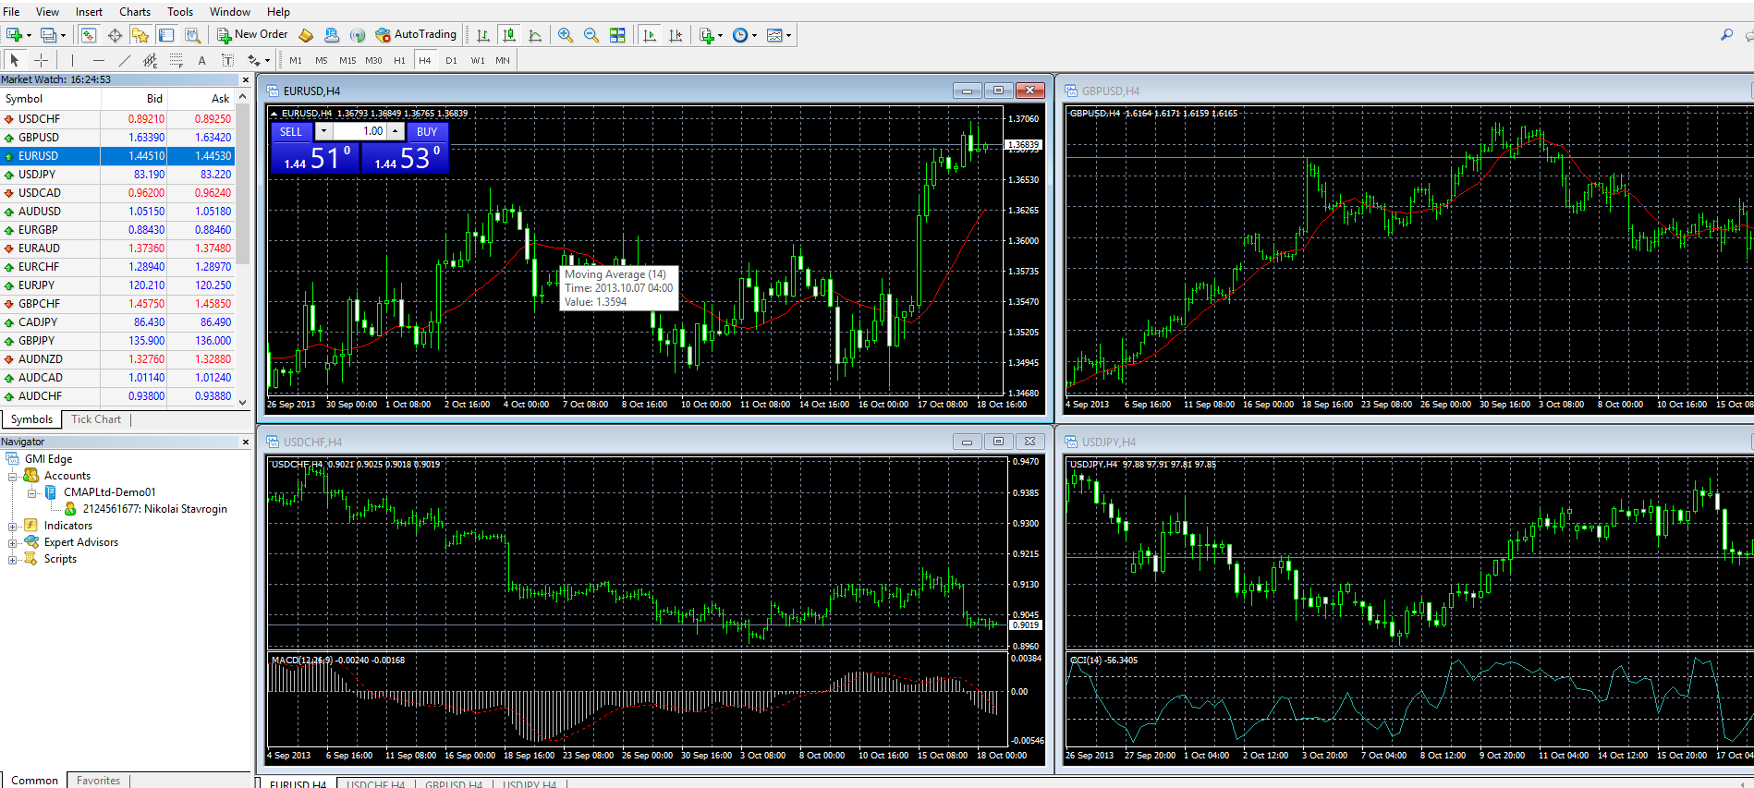This screenshot has width=1754, height=788.
Task: Click the Profiles toolbar icon
Action: 48,35
